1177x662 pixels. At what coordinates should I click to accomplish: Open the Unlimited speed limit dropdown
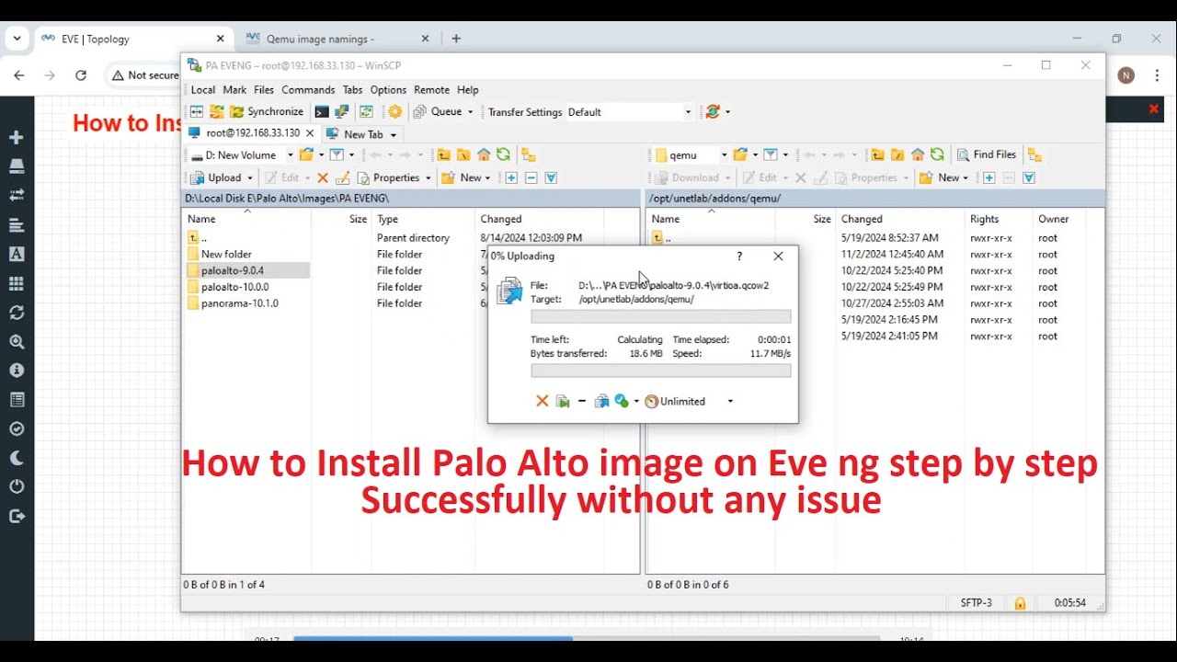click(731, 401)
